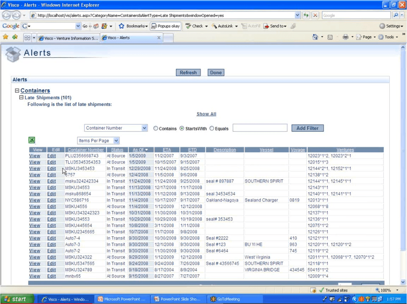Choose the Equals radio option
The height and width of the screenshot is (304, 407).
pos(212,129)
